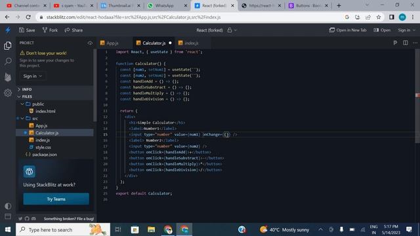Show hidden system tray icons
This screenshot has width=420, height=236.
[x=321, y=229]
